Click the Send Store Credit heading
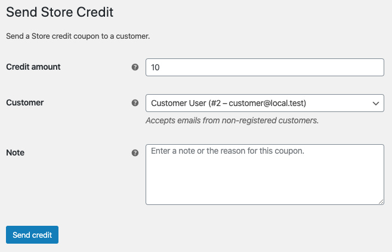The image size is (392, 252). [x=60, y=12]
